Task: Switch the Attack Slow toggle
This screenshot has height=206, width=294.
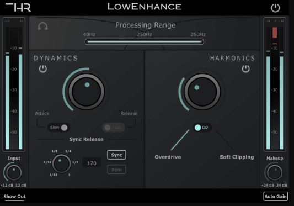Action: coord(58,128)
